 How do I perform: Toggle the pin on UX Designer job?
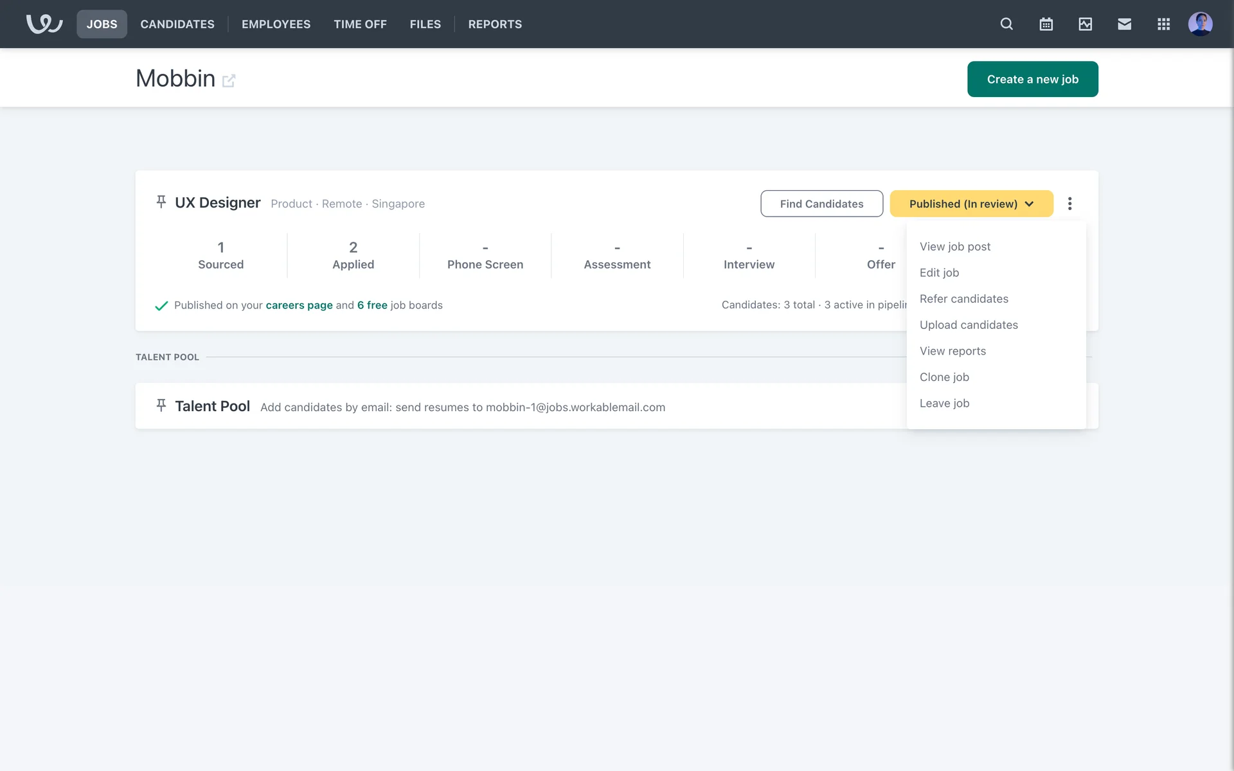click(x=161, y=202)
